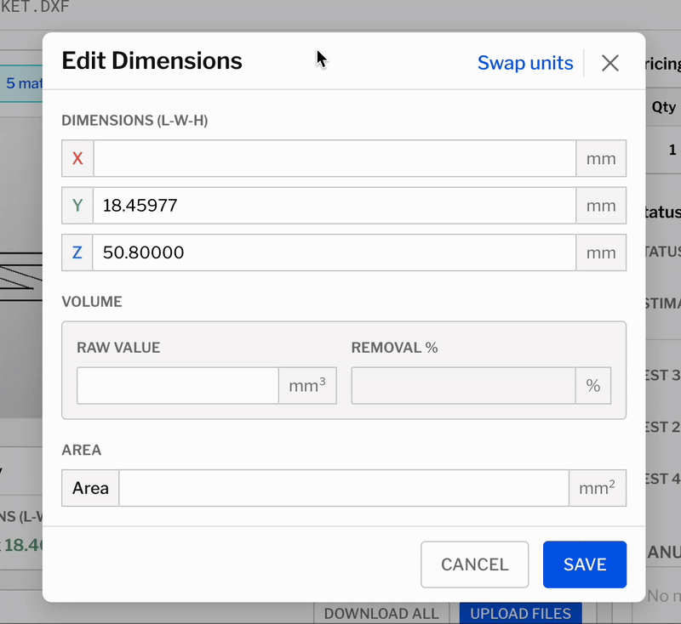The height and width of the screenshot is (624, 681).
Task: Click the blue Z axis label
Action: (77, 252)
